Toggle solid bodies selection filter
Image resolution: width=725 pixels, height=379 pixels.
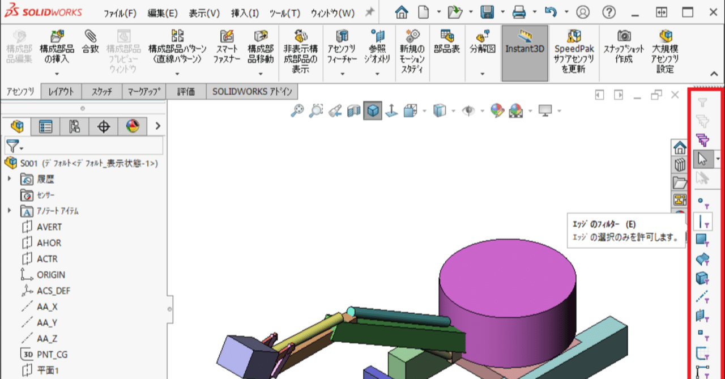pyautogui.click(x=702, y=278)
